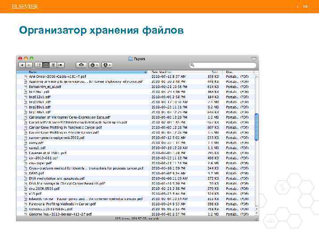Sort by the Kind column header
Screen dimensions: 319x239
point(229,72)
